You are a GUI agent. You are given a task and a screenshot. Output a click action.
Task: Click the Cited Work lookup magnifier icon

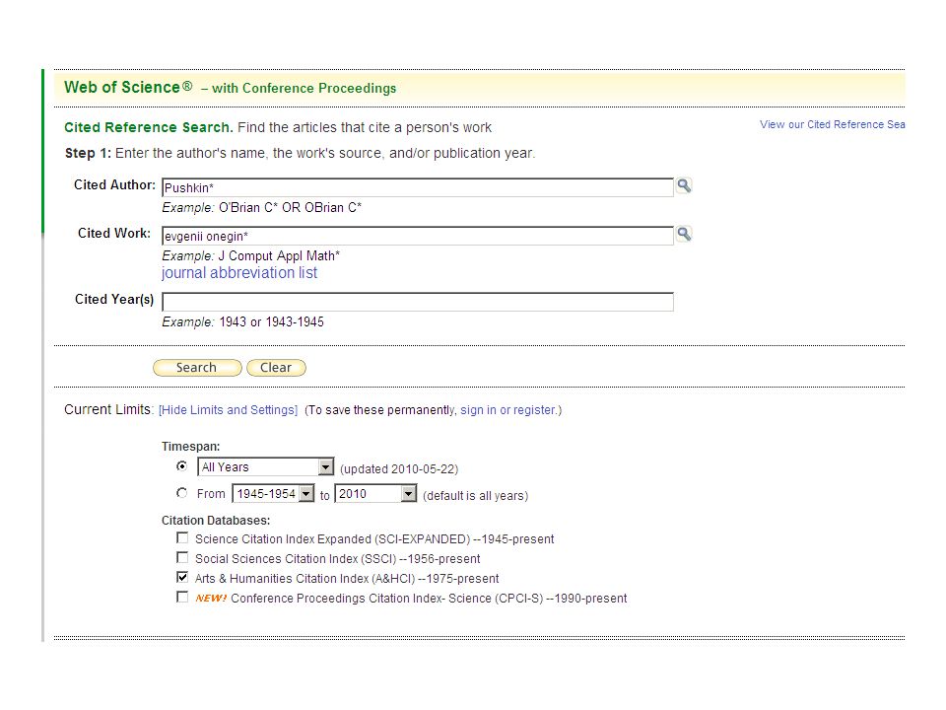(x=684, y=234)
